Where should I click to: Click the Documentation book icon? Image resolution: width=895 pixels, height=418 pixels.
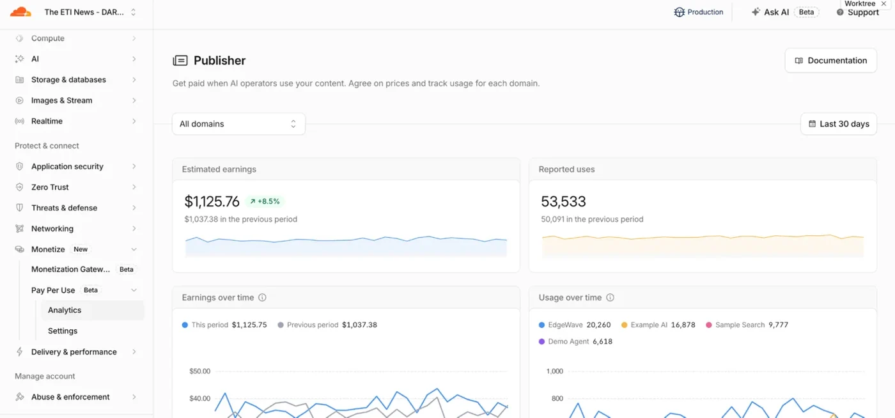pos(798,61)
